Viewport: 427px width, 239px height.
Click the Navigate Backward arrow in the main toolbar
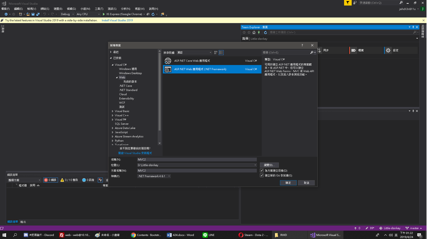[6, 14]
